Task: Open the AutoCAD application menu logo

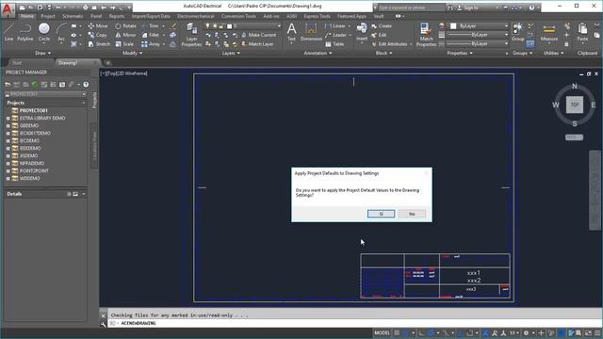Action: (7, 9)
